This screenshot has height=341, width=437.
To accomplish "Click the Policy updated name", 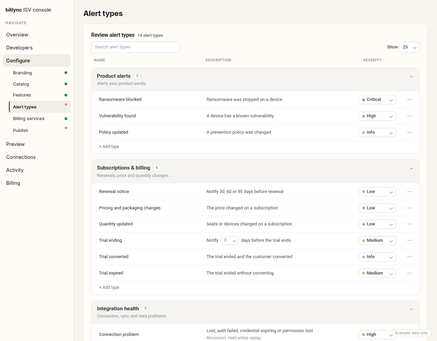I will click(x=114, y=132).
